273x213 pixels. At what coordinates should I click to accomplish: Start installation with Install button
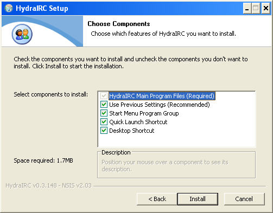coord(198,199)
